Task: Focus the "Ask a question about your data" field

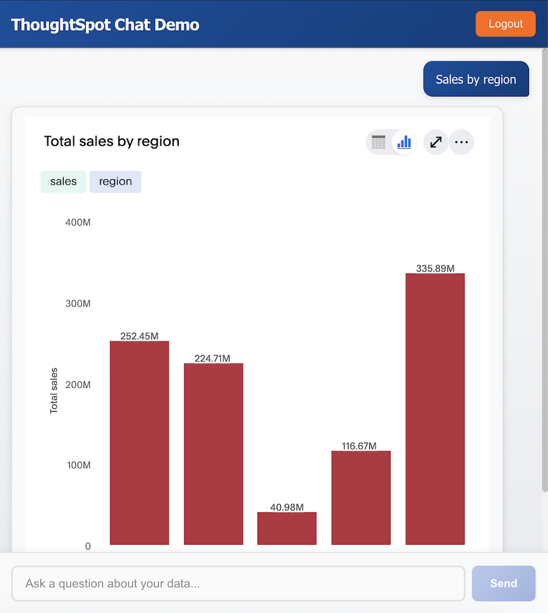Action: (238, 584)
